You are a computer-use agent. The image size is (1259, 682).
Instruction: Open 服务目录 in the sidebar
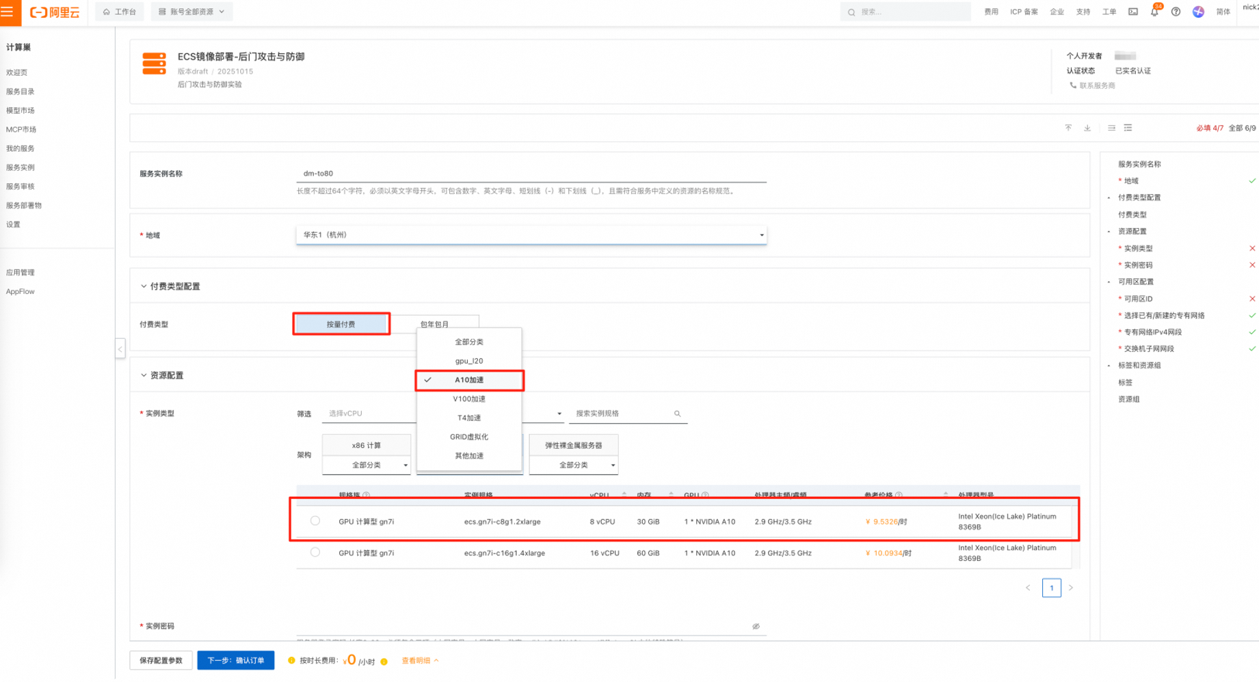pyautogui.click(x=21, y=91)
